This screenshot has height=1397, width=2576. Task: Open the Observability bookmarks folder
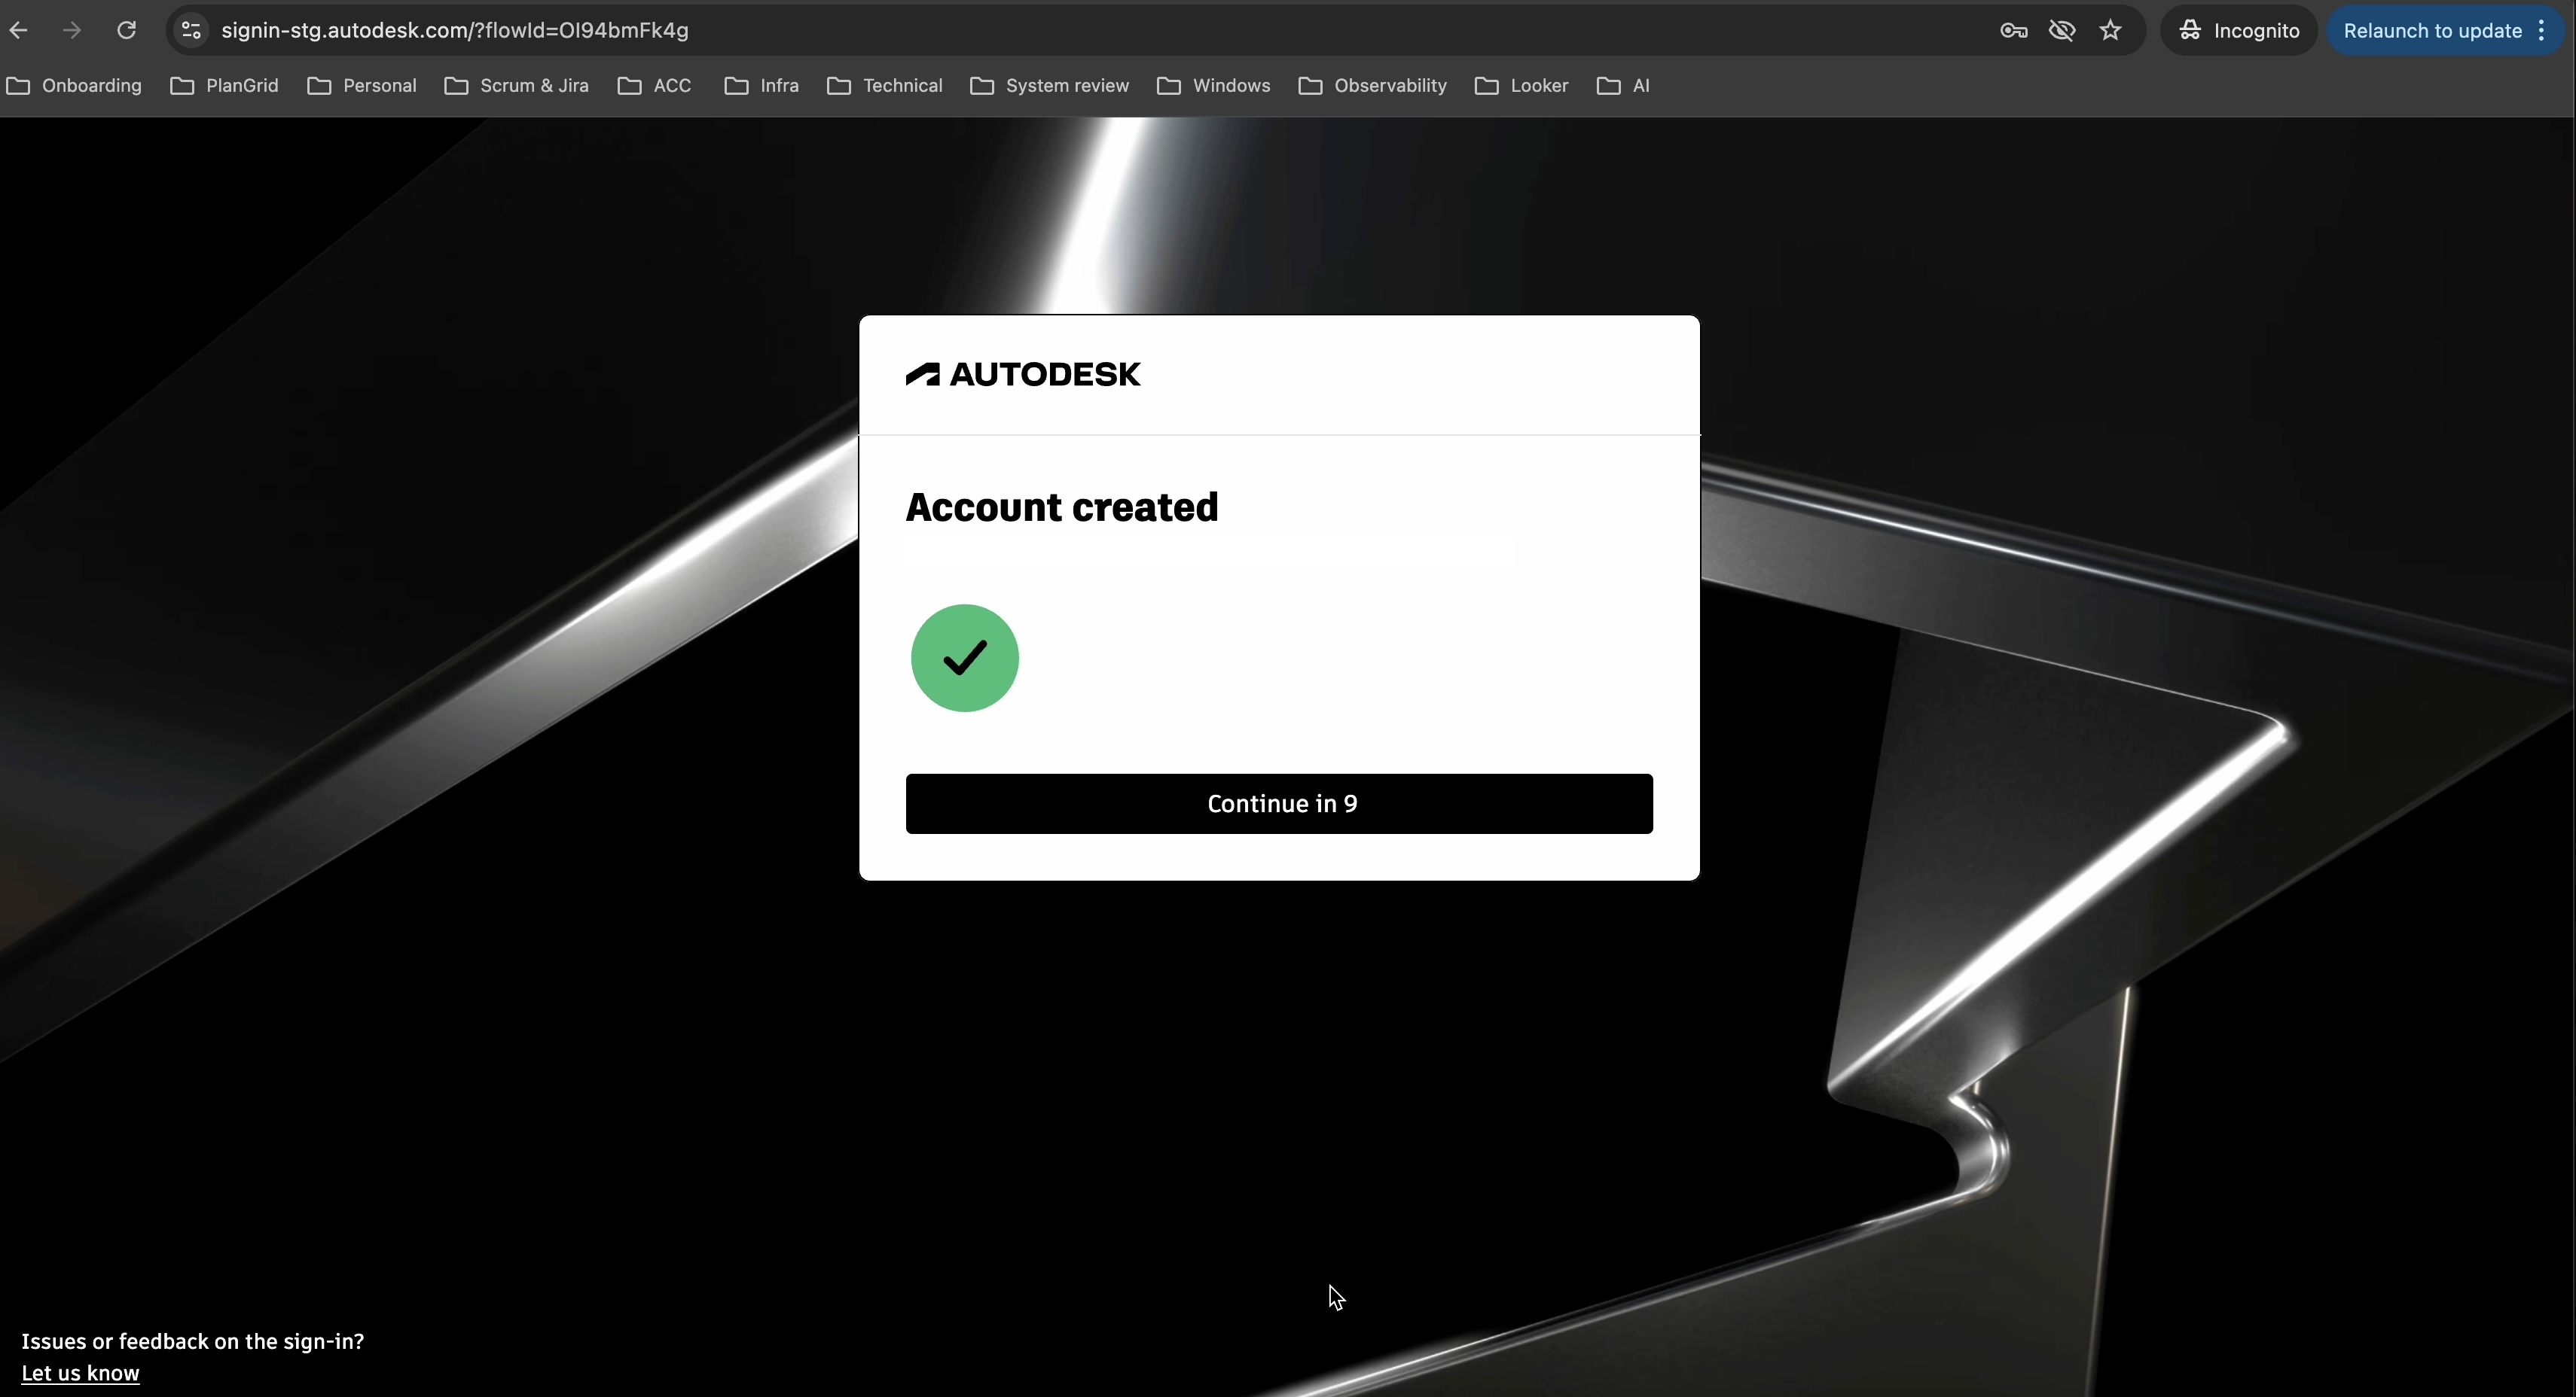pos(1372,86)
